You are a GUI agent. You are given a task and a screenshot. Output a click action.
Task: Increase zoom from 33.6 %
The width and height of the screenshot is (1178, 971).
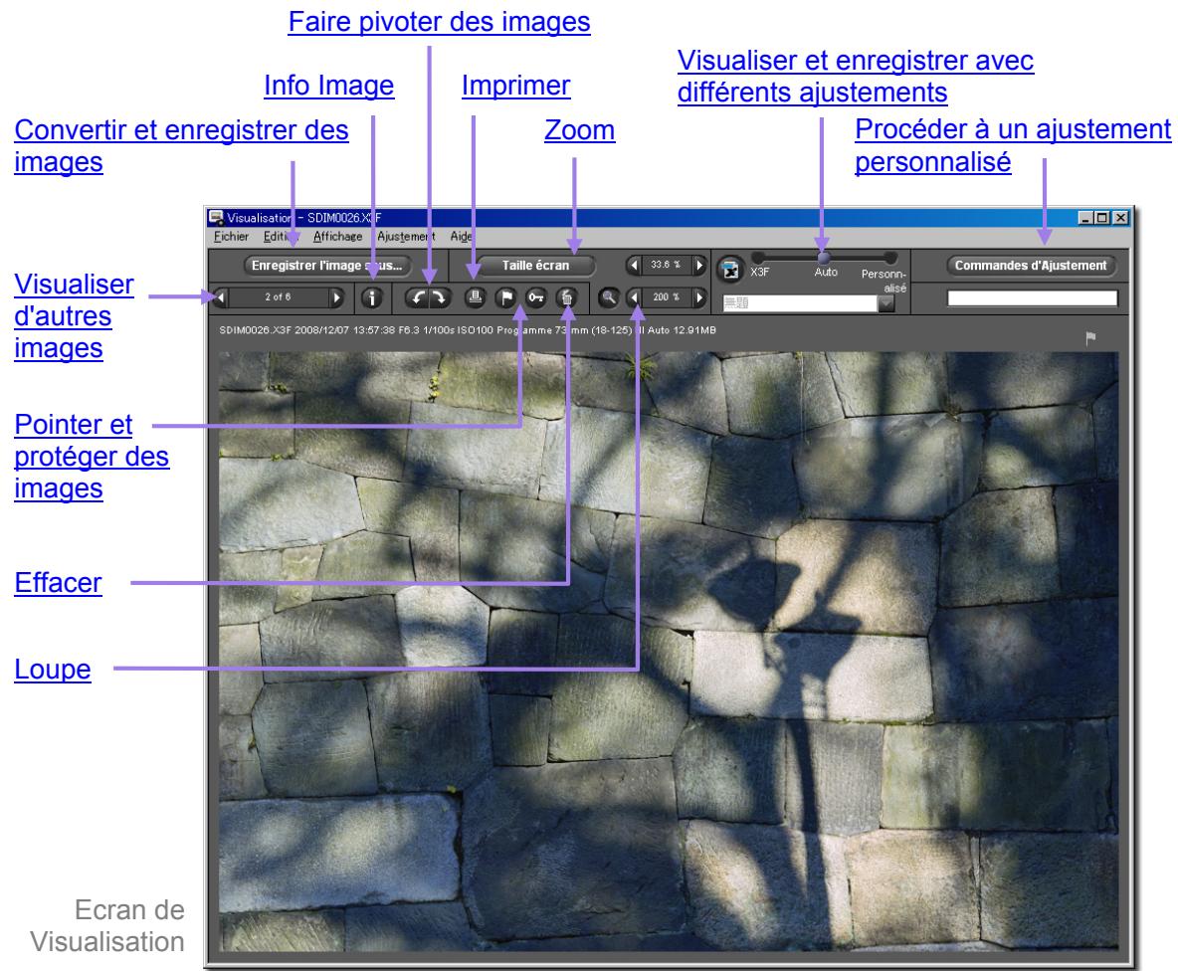point(699,265)
